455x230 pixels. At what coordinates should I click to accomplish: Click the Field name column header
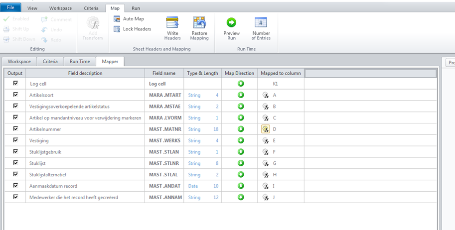tap(163, 73)
